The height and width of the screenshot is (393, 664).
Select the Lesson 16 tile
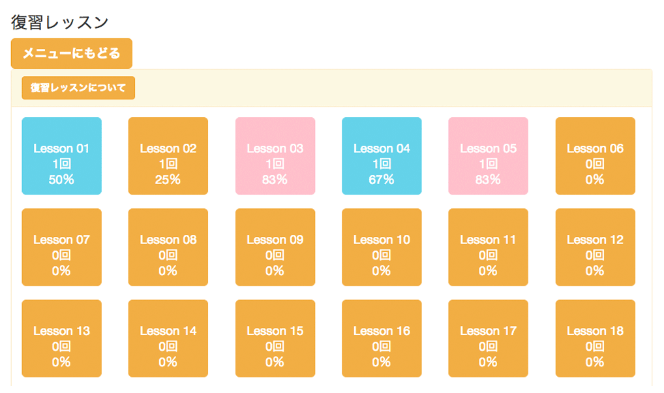382,338
